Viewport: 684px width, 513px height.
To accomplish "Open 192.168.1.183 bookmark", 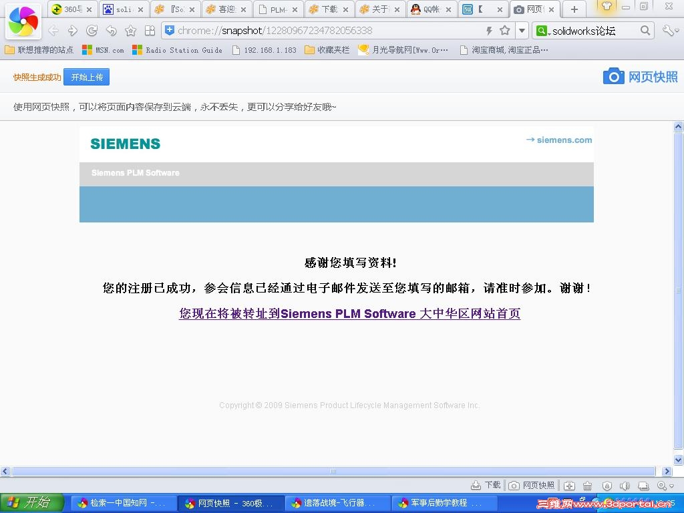I will click(x=265, y=49).
